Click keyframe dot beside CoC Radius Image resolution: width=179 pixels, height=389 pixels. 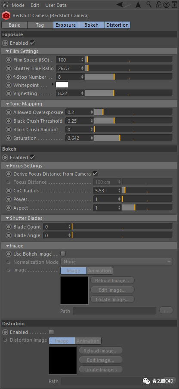click(x=9, y=191)
